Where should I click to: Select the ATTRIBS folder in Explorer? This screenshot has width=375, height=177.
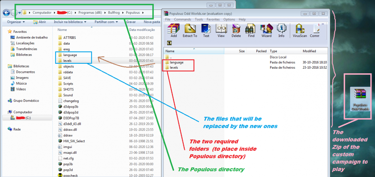[x=67, y=37]
